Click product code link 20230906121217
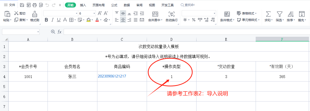 click(112, 76)
